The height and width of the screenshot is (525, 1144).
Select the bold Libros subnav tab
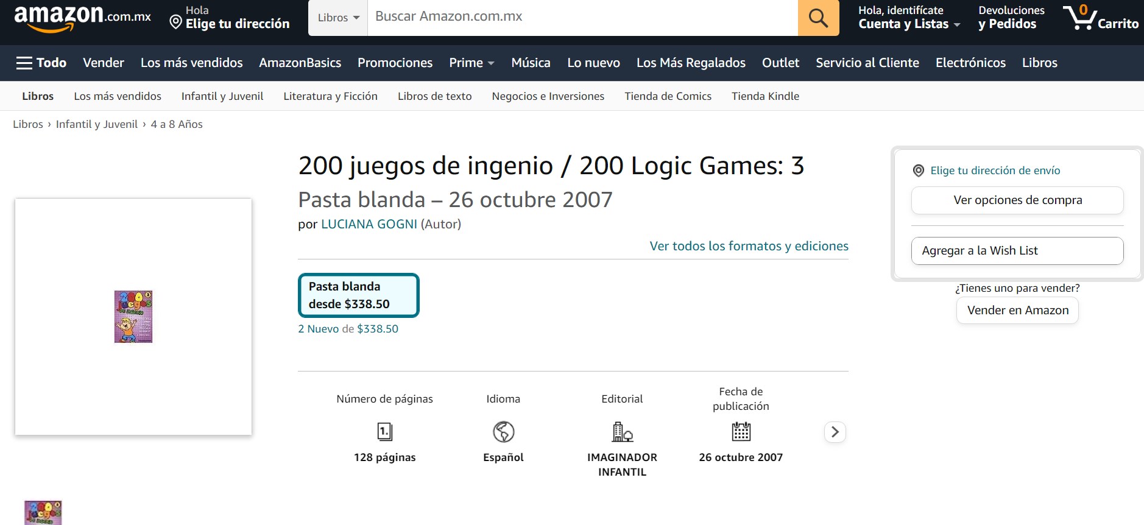click(38, 96)
